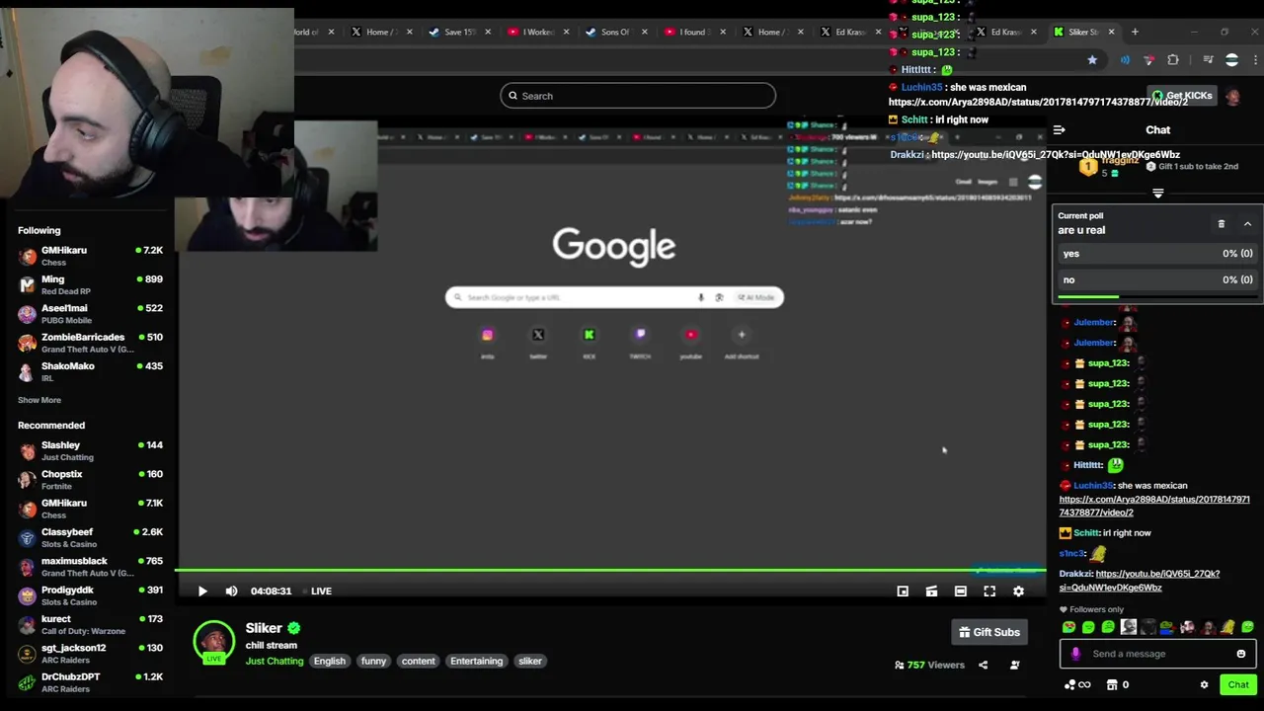This screenshot has width=1264, height=711.
Task: Expand the gift leaderboard with down arrow
Action: (x=1158, y=194)
